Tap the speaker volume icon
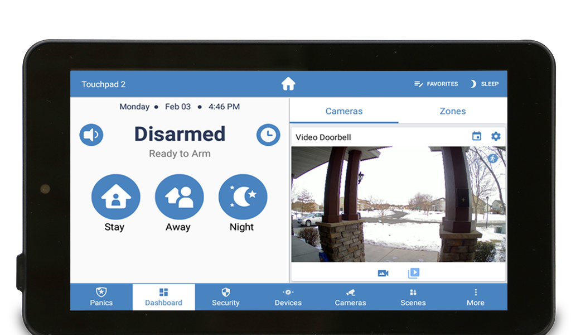Screen dimensions: 571x335 [91, 135]
